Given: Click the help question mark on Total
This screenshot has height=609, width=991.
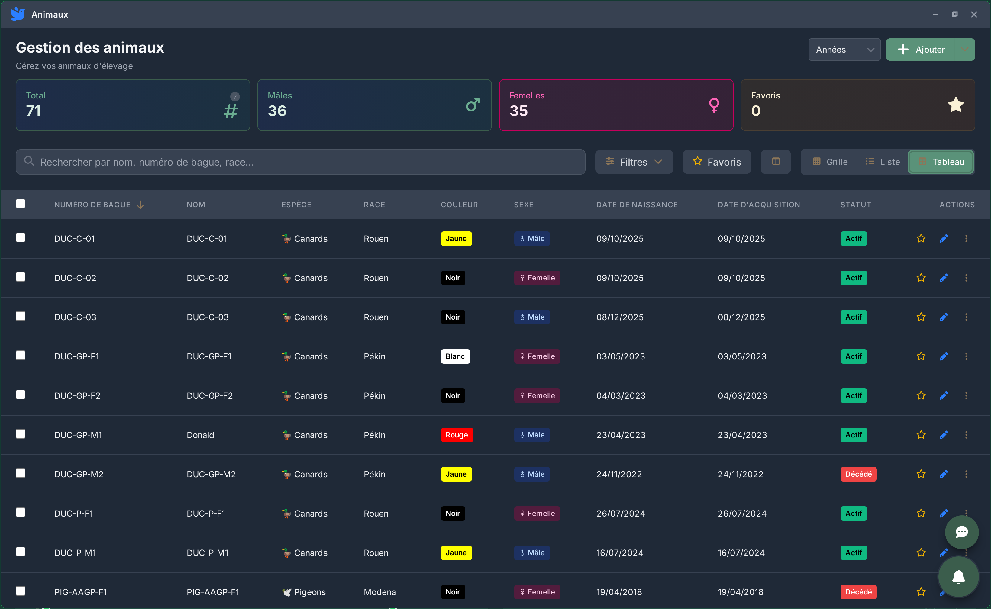Looking at the screenshot, I should click(235, 97).
